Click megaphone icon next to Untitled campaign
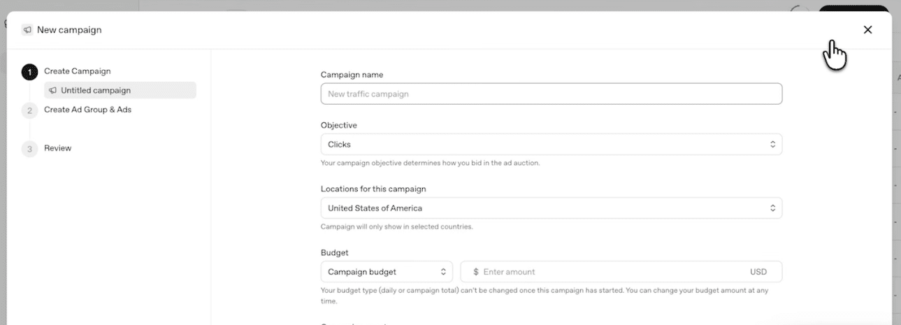 [x=53, y=90]
